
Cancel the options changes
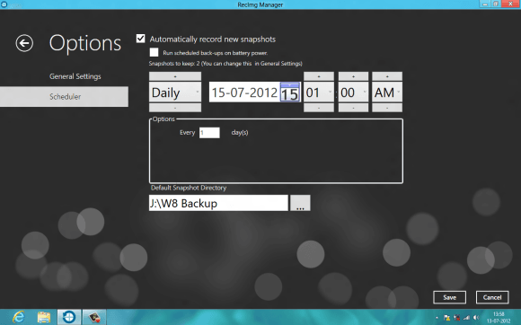[492, 297]
